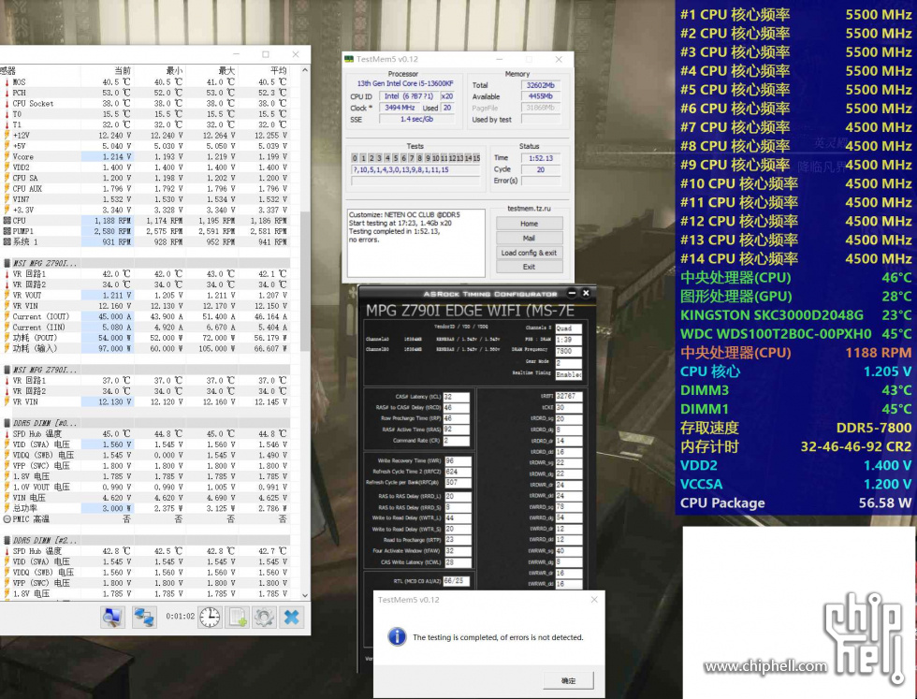Click the 存取速度 DDR5-7800 overlay line
Image resolution: width=917 pixels, height=699 pixels.
pyautogui.click(x=796, y=428)
